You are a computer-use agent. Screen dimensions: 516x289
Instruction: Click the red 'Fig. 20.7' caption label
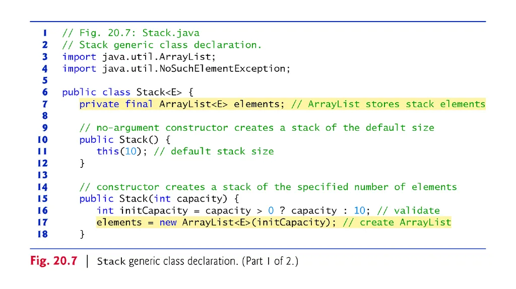pyautogui.click(x=53, y=261)
